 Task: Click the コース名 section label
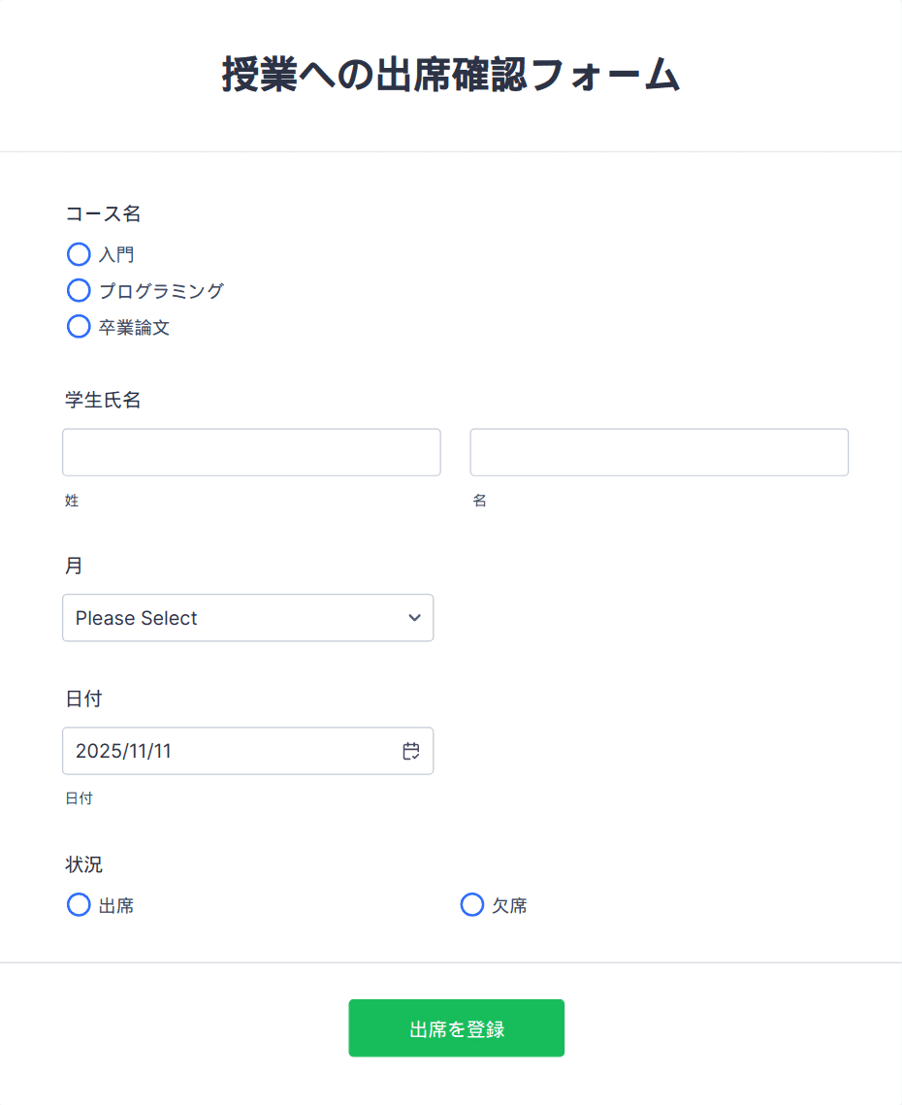103,213
